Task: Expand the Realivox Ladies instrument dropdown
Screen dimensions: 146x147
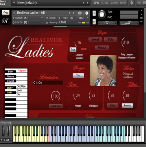Action: coord(14,13)
